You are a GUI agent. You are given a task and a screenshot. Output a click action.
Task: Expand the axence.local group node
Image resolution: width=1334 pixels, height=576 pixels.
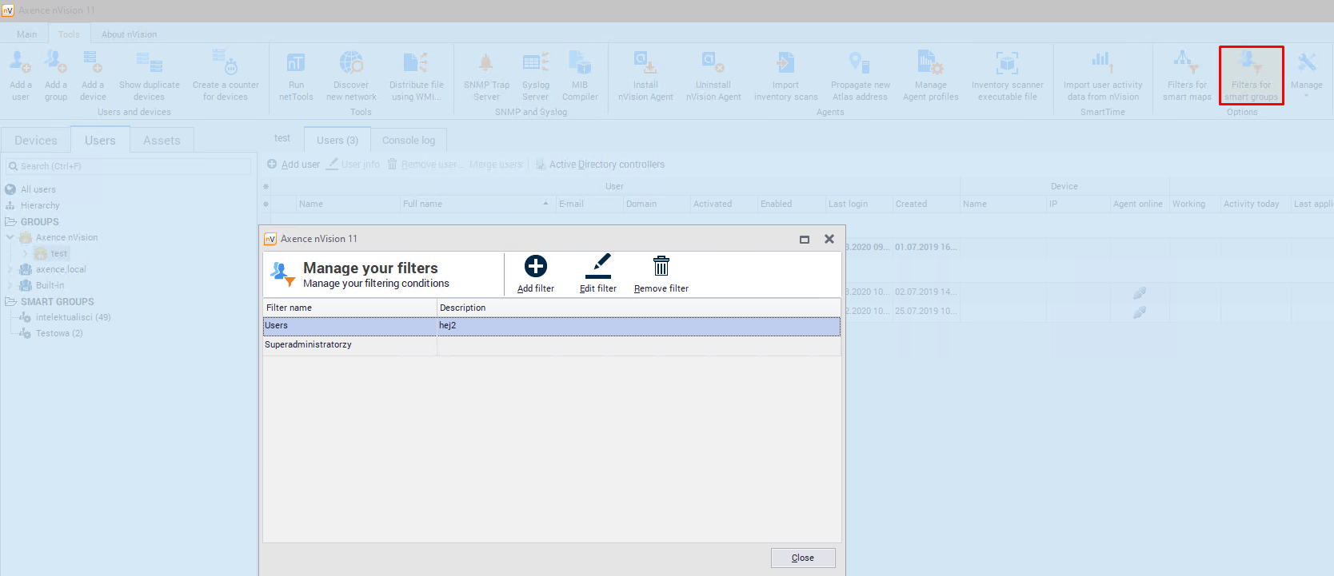click(10, 269)
